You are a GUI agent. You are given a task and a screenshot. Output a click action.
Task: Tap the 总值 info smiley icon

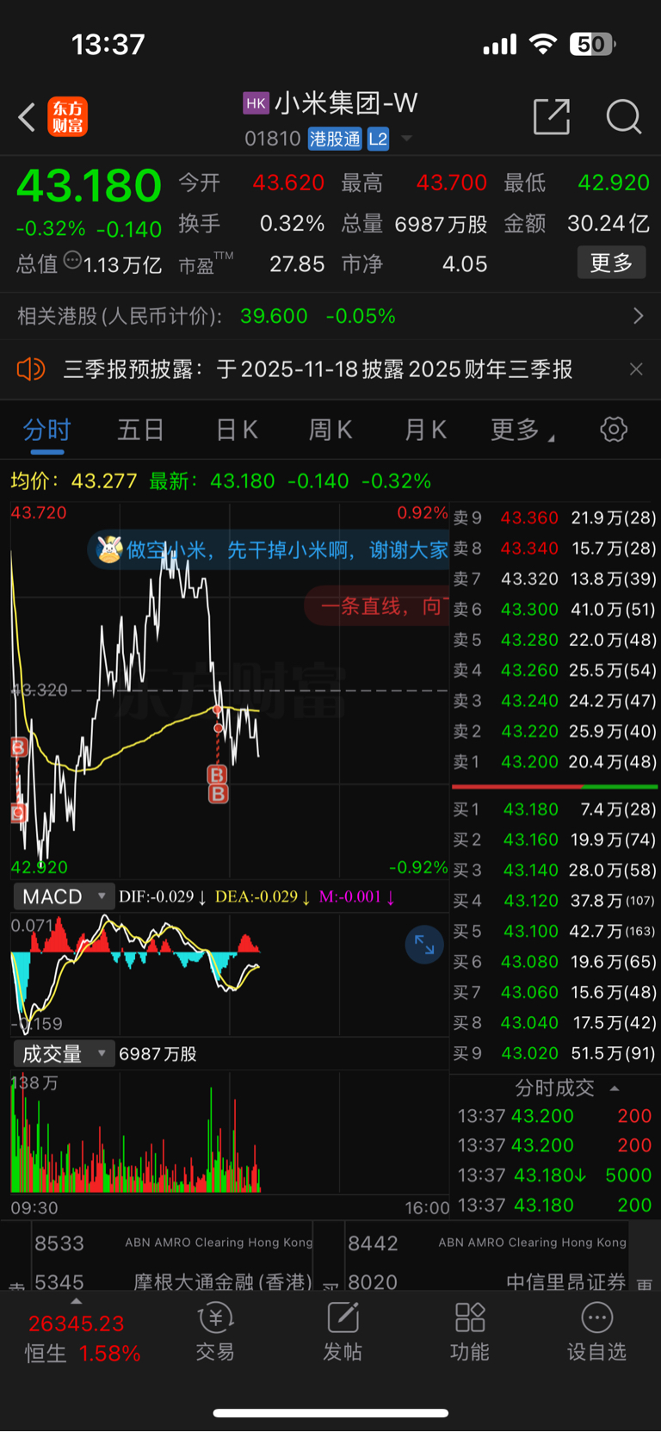click(73, 260)
